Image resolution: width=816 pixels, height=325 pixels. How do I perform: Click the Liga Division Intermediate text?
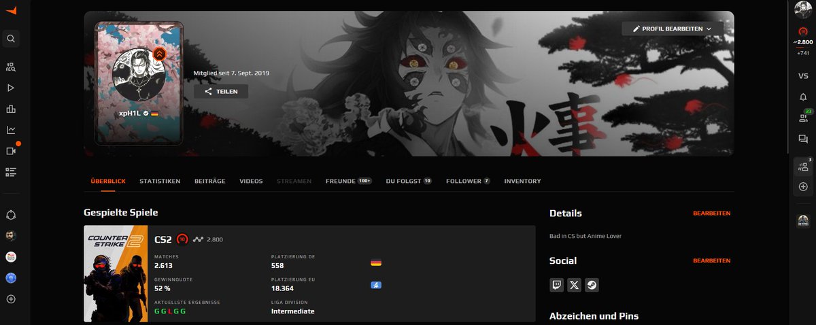pos(293,311)
